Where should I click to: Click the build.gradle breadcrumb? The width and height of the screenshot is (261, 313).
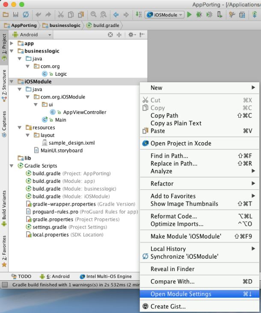pyautogui.click(x=102, y=25)
